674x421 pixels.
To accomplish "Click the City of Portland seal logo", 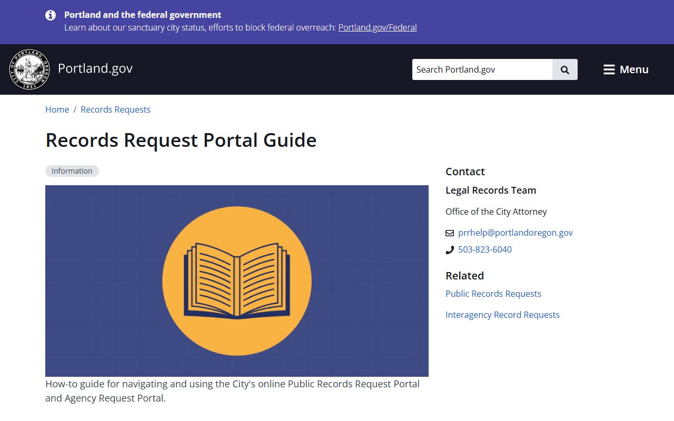I will click(x=29, y=69).
